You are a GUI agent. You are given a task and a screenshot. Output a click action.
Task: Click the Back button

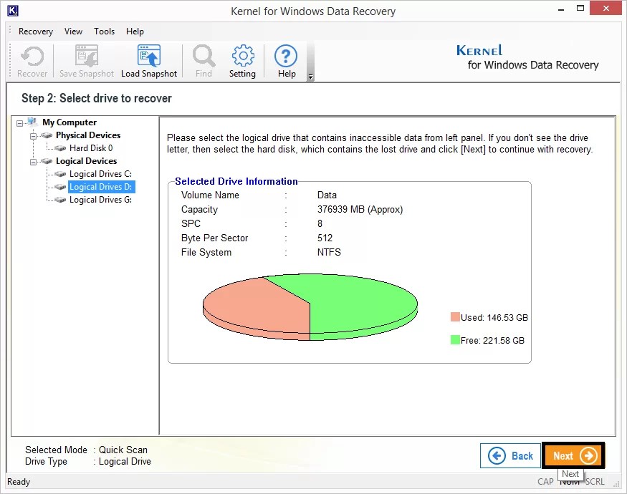click(510, 455)
